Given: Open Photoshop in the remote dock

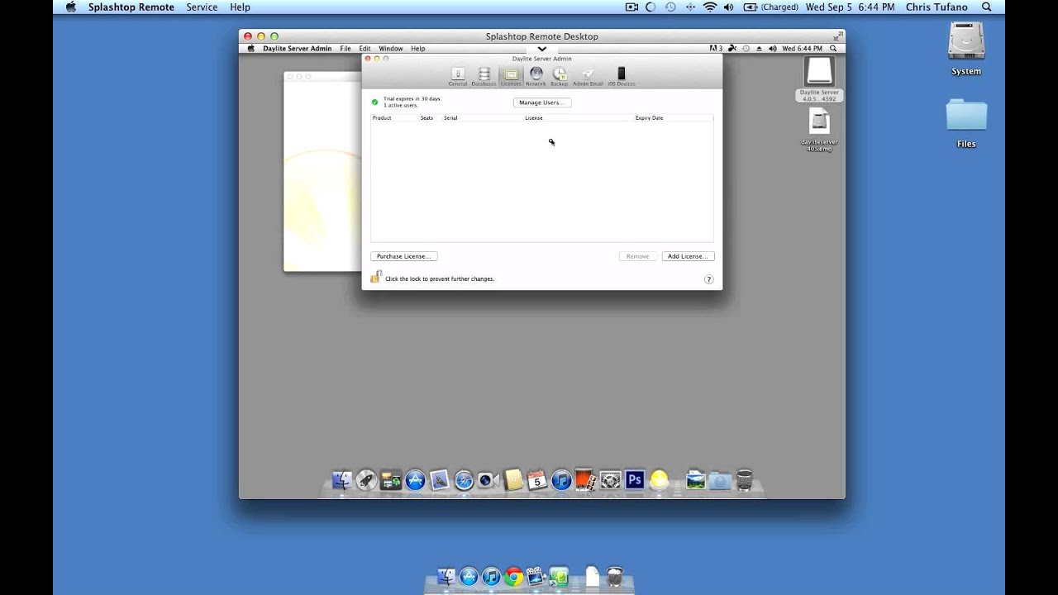Looking at the screenshot, I should 634,480.
